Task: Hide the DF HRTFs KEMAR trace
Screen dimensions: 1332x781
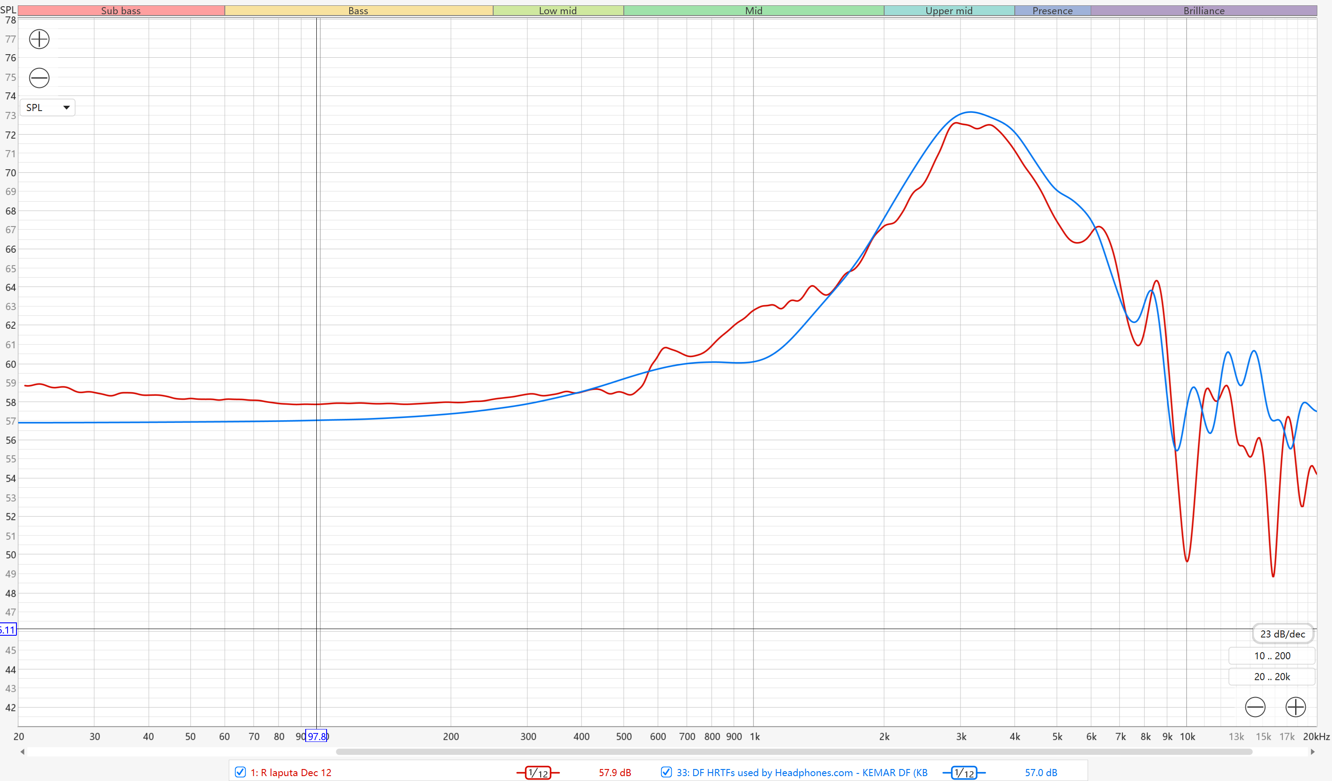Action: [666, 772]
